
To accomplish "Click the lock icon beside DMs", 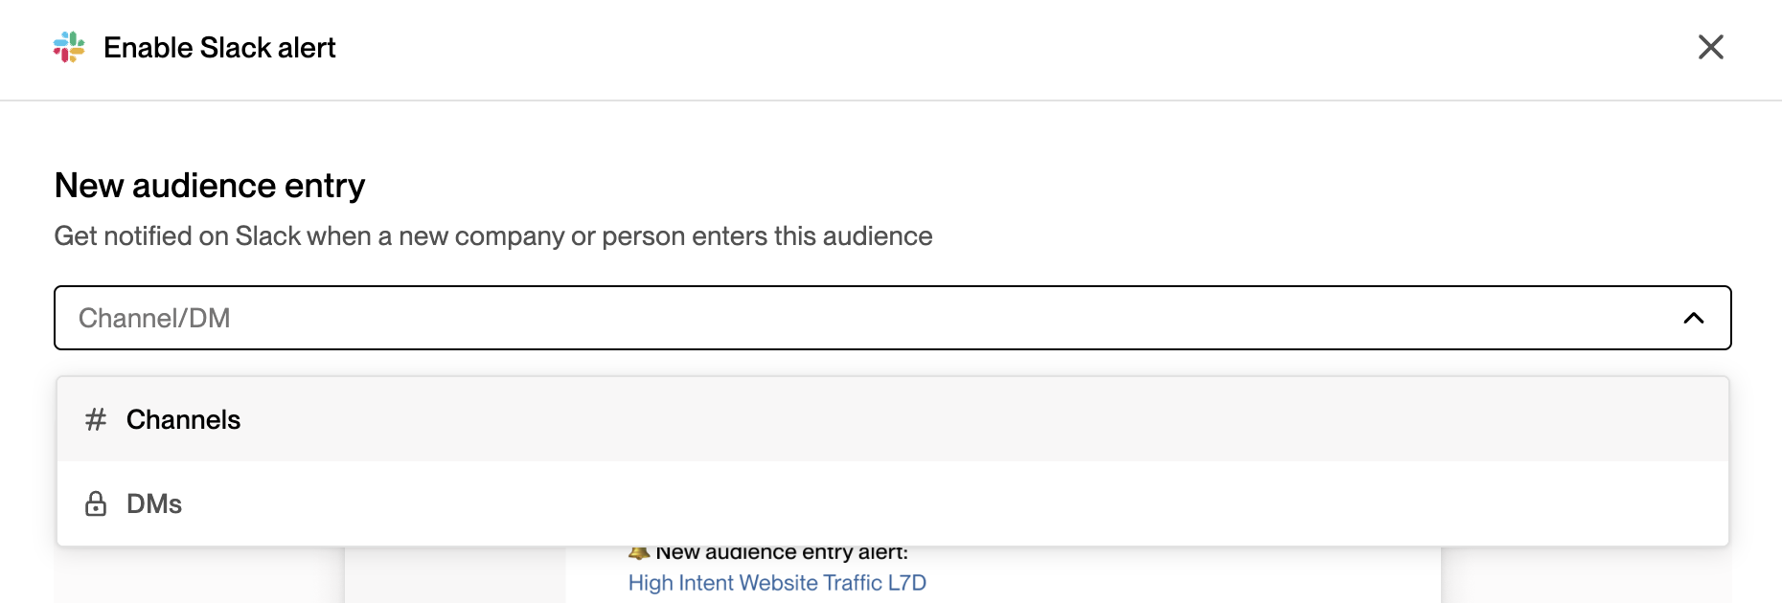I will 96,503.
